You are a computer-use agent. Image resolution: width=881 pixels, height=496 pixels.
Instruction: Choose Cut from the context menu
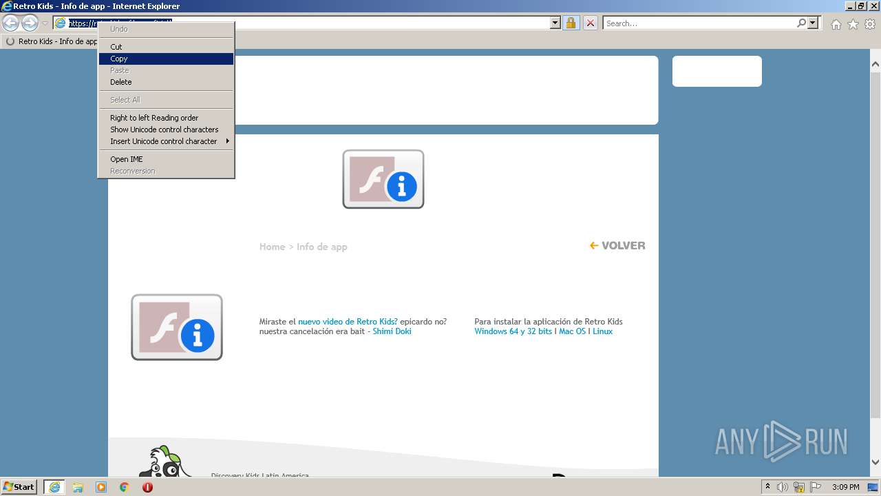point(166,47)
